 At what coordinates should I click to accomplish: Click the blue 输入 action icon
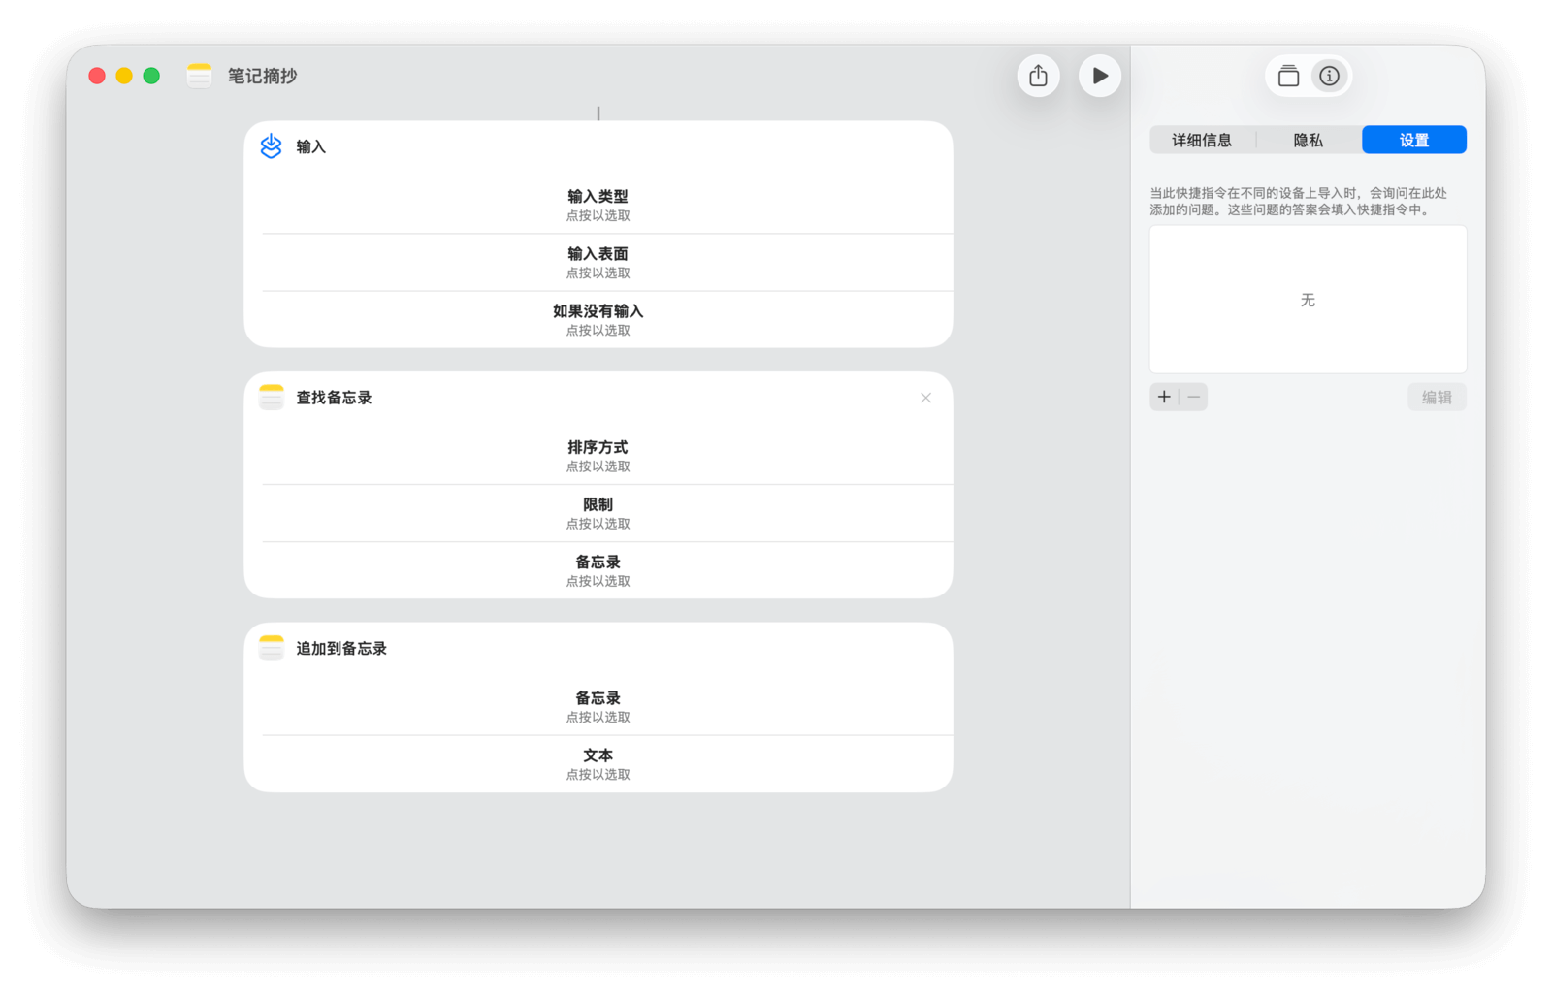tap(271, 146)
